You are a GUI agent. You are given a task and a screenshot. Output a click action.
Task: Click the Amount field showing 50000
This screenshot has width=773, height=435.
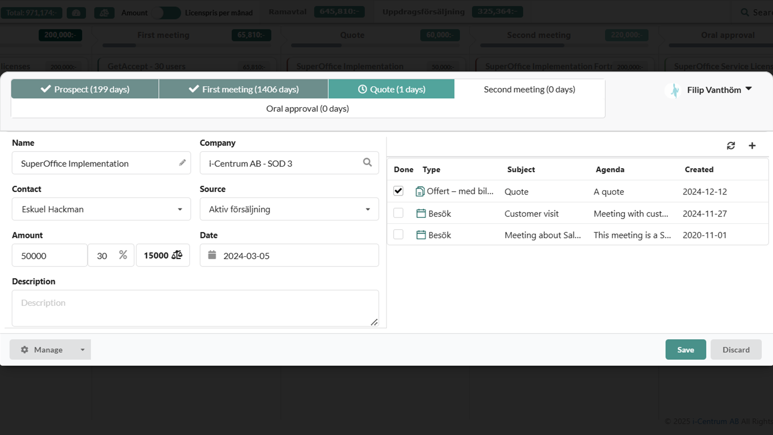click(x=50, y=255)
